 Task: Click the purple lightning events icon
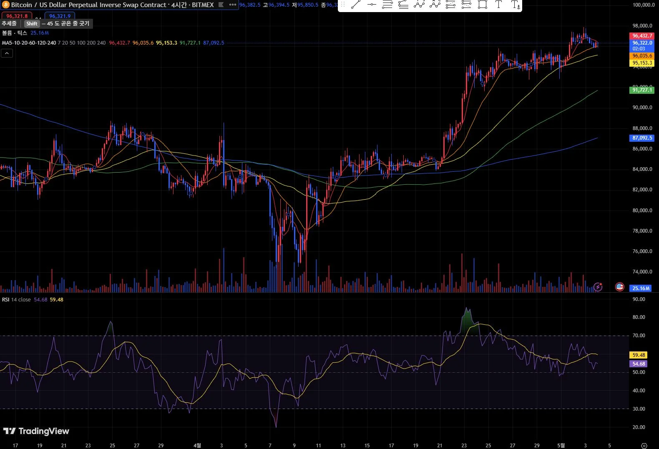[x=598, y=287]
